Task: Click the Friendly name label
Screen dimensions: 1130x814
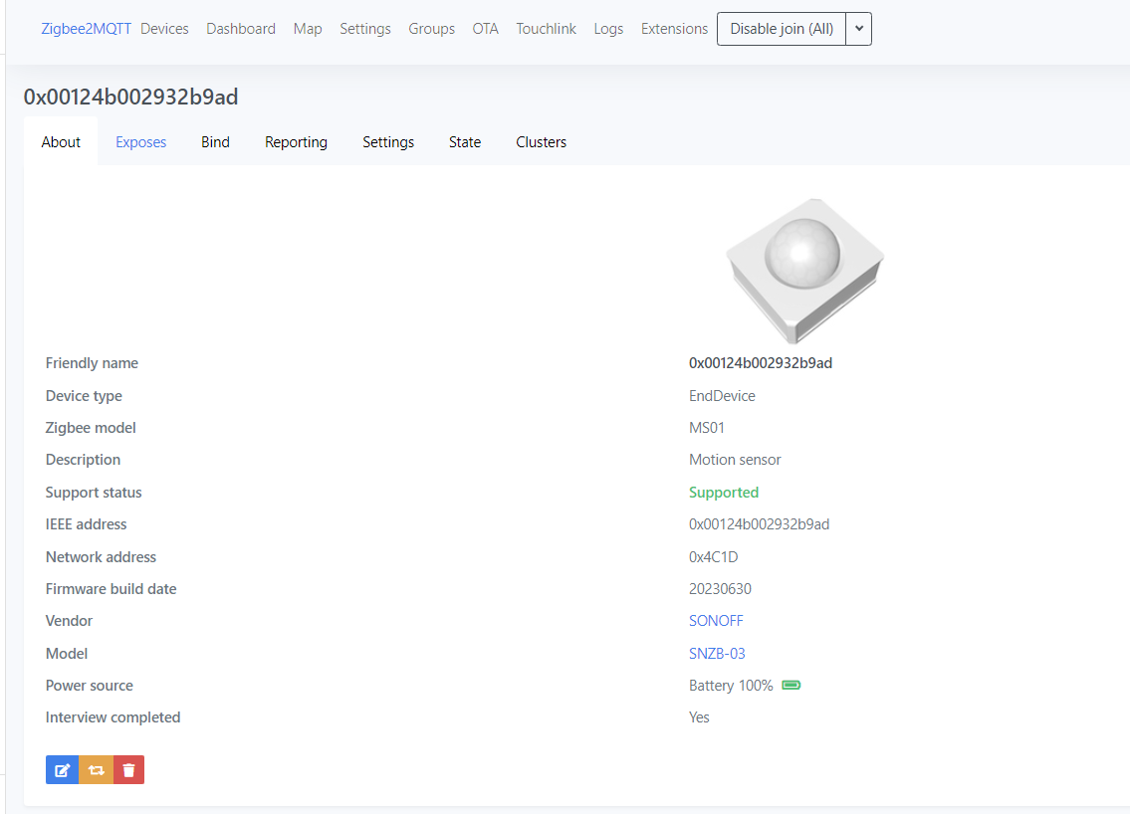Action: pos(92,363)
